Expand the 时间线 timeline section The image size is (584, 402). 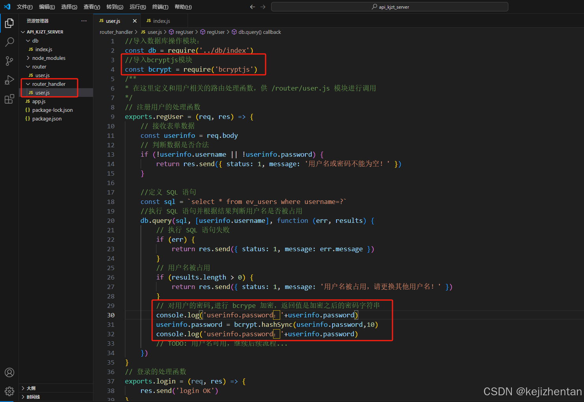56,397
